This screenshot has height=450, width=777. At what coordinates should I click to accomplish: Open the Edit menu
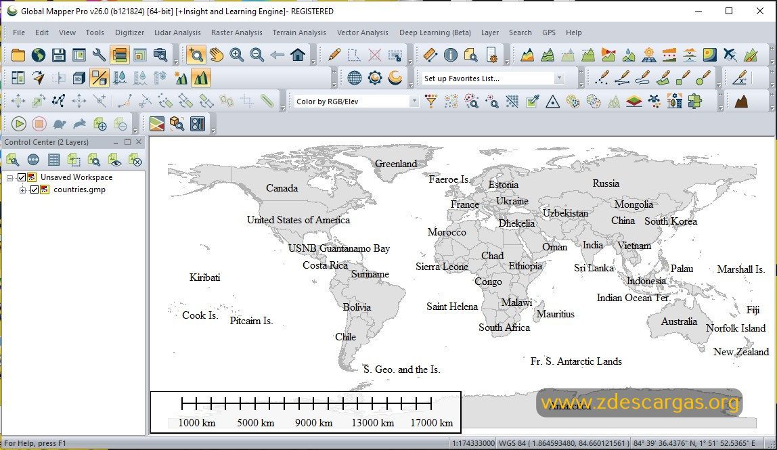tap(42, 32)
